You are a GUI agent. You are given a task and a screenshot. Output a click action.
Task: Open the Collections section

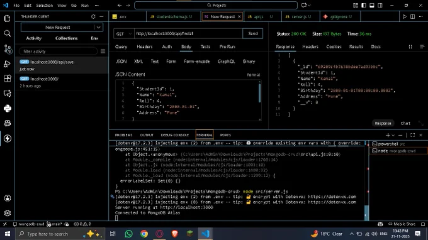pyautogui.click(x=66, y=38)
